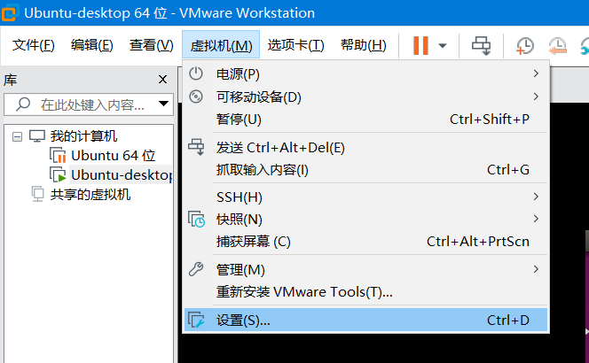
Task: Click the VMware Workstation title bar logo
Action: click(10, 12)
